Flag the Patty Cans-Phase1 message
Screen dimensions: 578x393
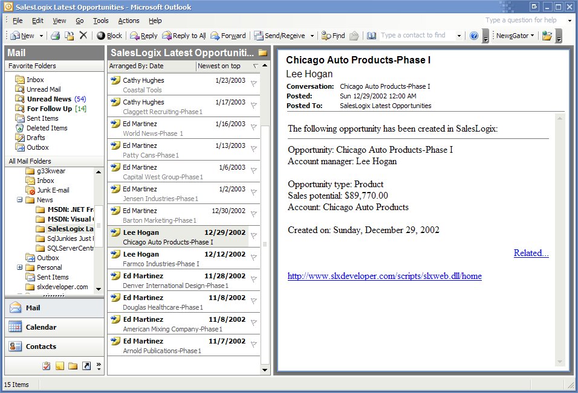(x=253, y=149)
